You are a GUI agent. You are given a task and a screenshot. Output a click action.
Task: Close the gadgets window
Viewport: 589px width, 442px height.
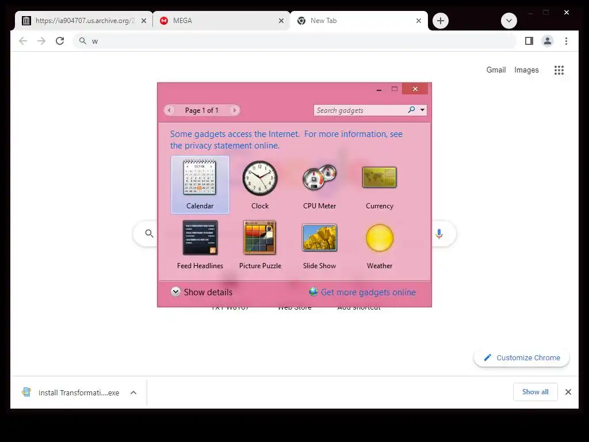pos(415,89)
